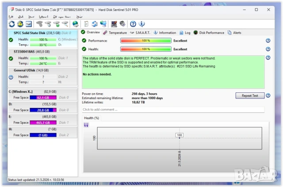This screenshot has width=283, height=187.
Task: Select ST3500418AS disk in the list
Action: click(43, 57)
